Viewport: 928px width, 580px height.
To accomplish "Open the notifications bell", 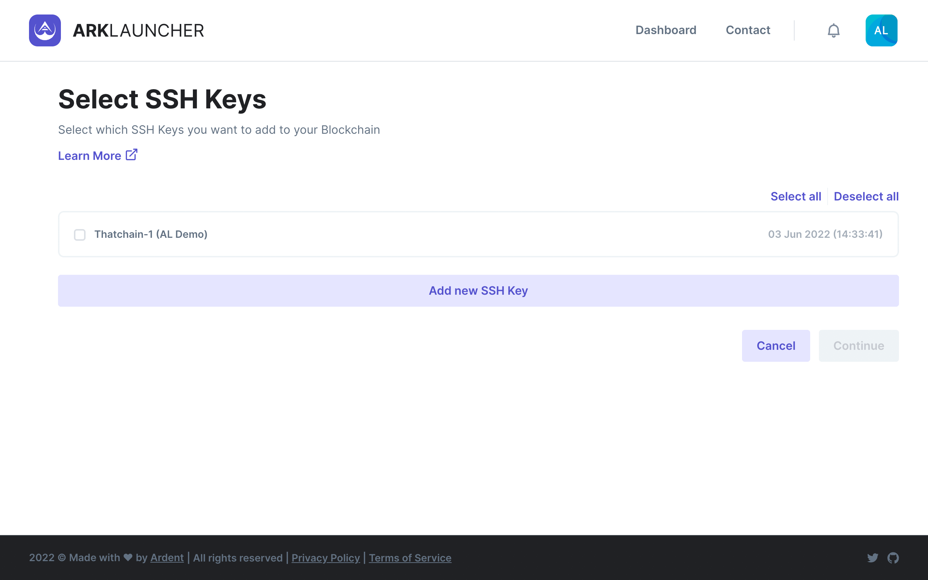I will tap(833, 30).
